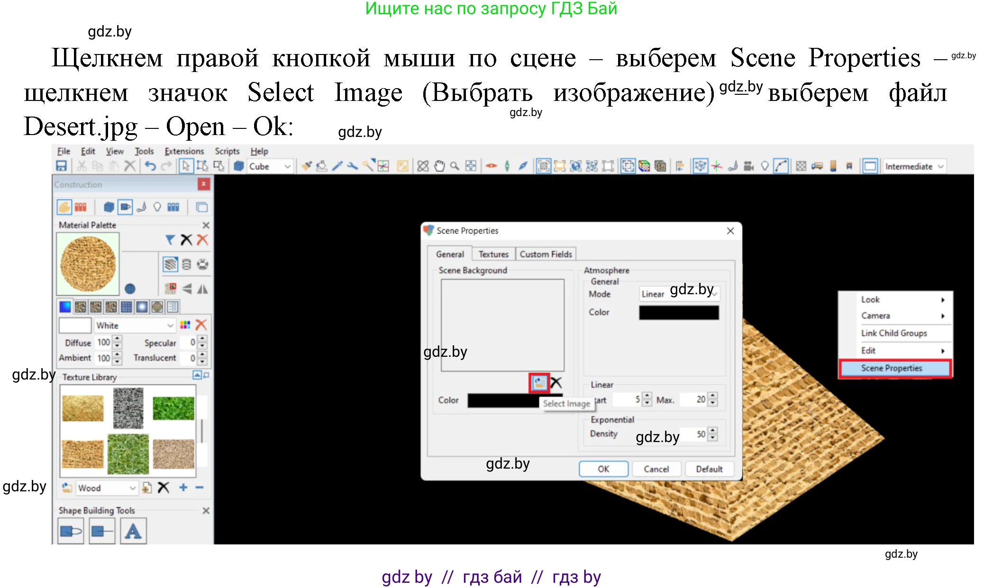Click the black Atmosphere color swatch

click(678, 313)
